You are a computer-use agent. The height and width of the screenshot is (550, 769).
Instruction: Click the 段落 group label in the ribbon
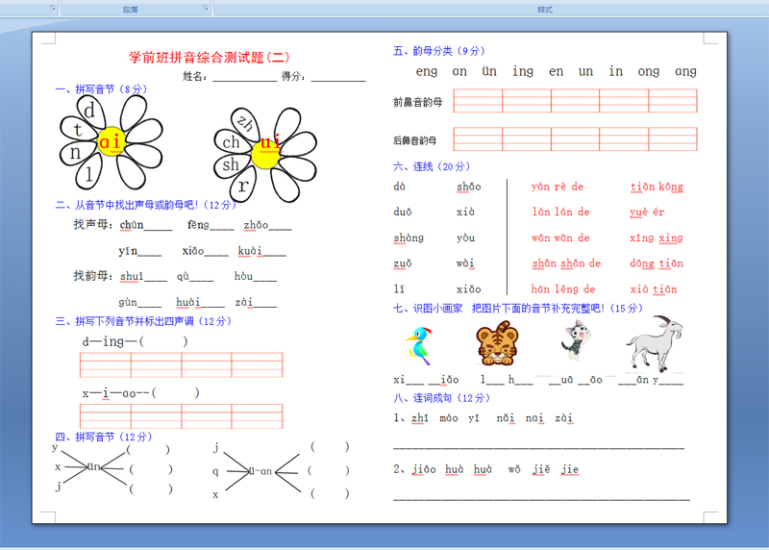pyautogui.click(x=131, y=10)
